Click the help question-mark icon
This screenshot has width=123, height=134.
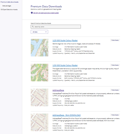(x=32, y=13)
